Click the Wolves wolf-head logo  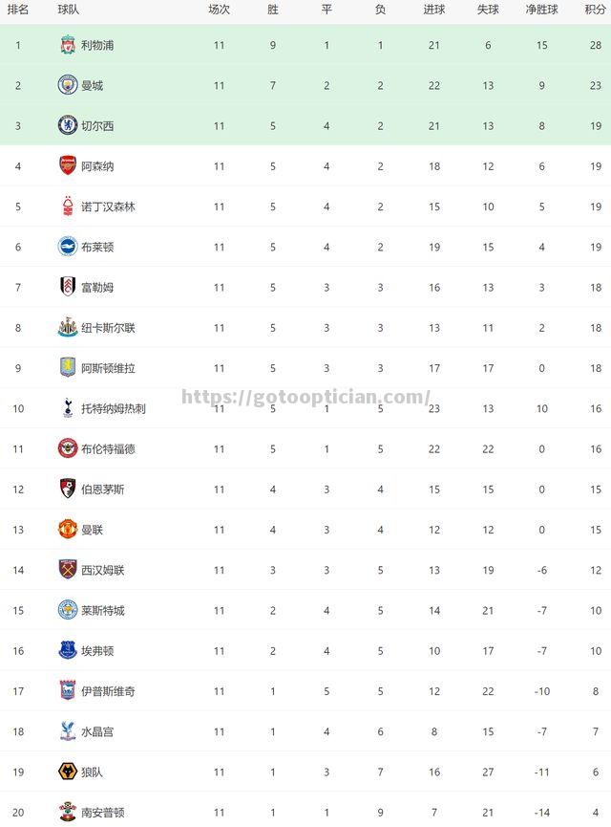(68, 772)
